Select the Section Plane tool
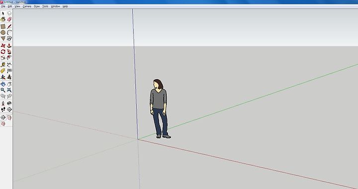The width and height of the screenshot is (358, 189). coord(9,109)
